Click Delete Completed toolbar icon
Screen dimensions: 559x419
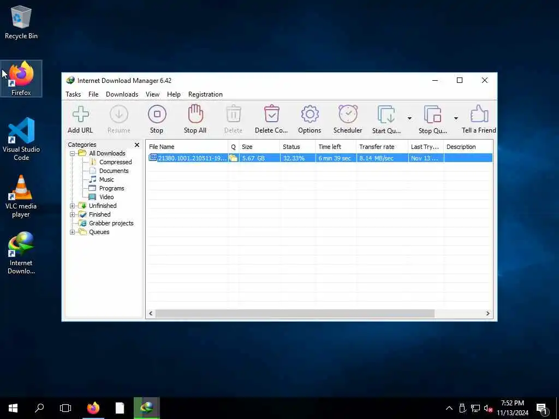pyautogui.click(x=272, y=114)
